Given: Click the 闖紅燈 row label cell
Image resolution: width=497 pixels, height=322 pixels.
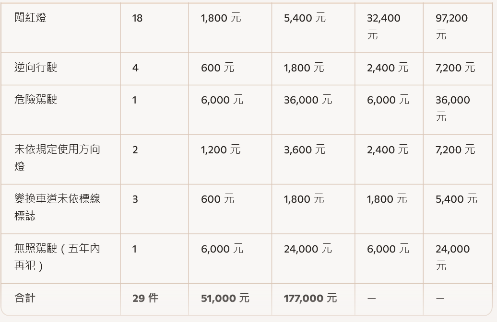Looking at the screenshot, I should pos(30,18).
